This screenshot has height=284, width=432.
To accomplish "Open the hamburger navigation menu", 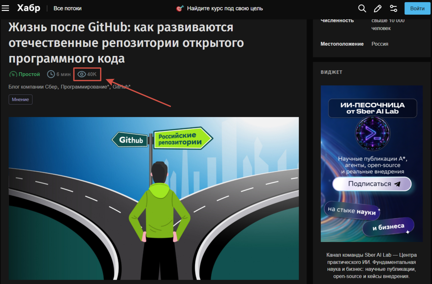I will pos(5,8).
